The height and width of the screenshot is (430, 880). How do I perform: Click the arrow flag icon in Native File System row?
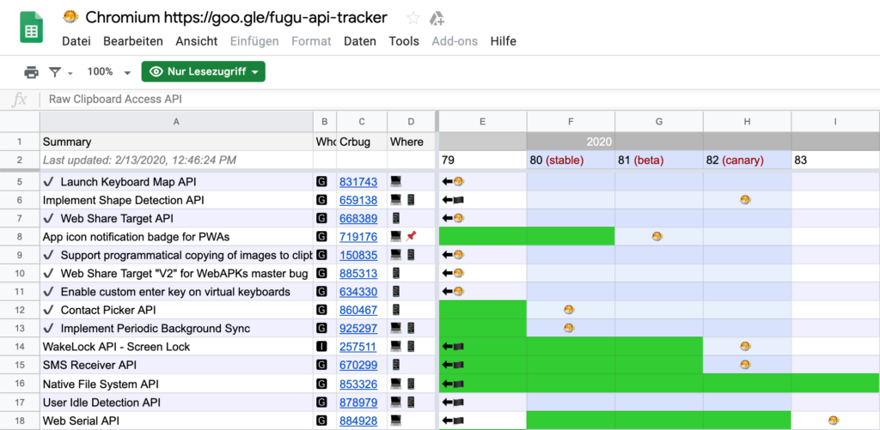[x=454, y=385]
